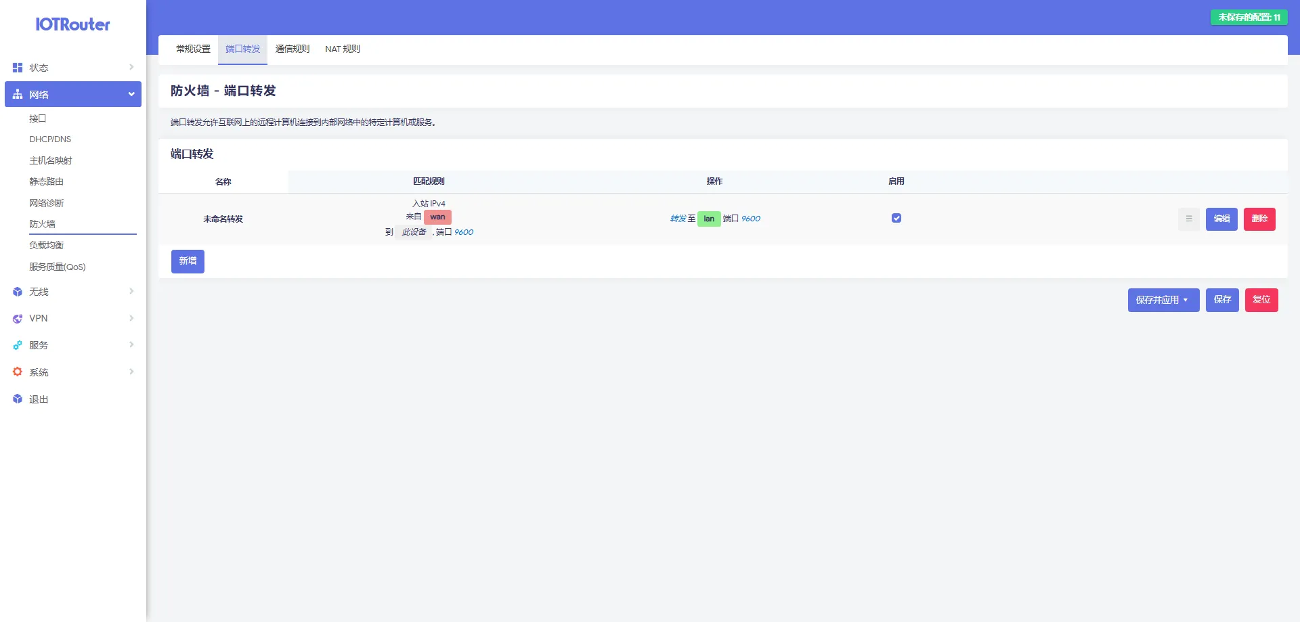The width and height of the screenshot is (1300, 622).
Task: Switch to the NAT 规则 tab
Action: [342, 49]
